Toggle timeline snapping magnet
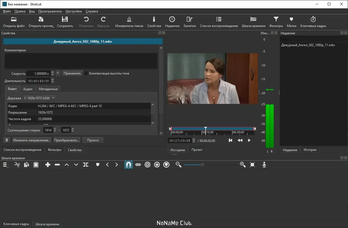 click(x=129, y=165)
